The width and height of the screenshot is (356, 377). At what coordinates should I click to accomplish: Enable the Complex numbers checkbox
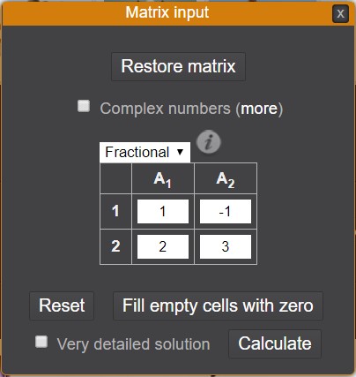[84, 106]
